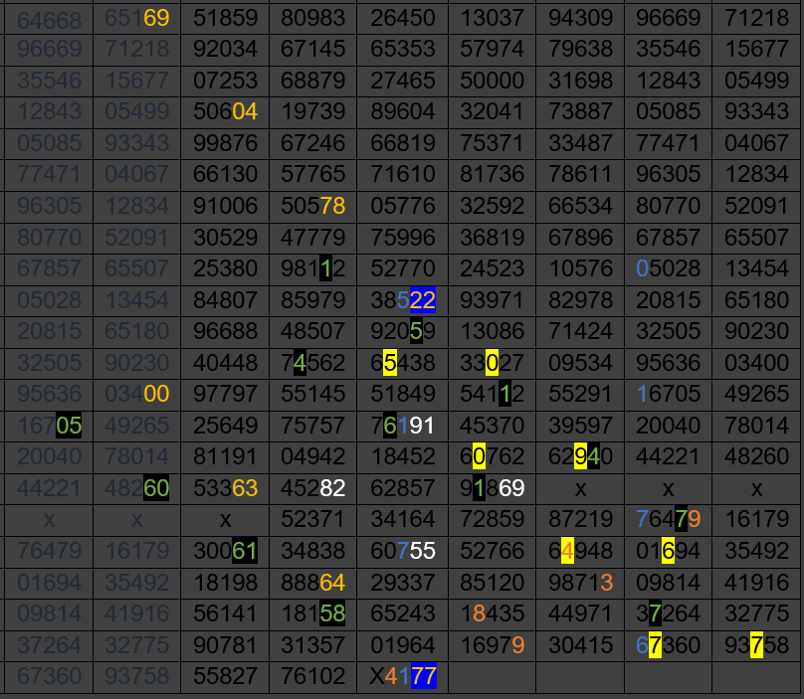The height and width of the screenshot is (699, 804).
Task: Select the cell reading 98112
Action: pyautogui.click(x=312, y=268)
